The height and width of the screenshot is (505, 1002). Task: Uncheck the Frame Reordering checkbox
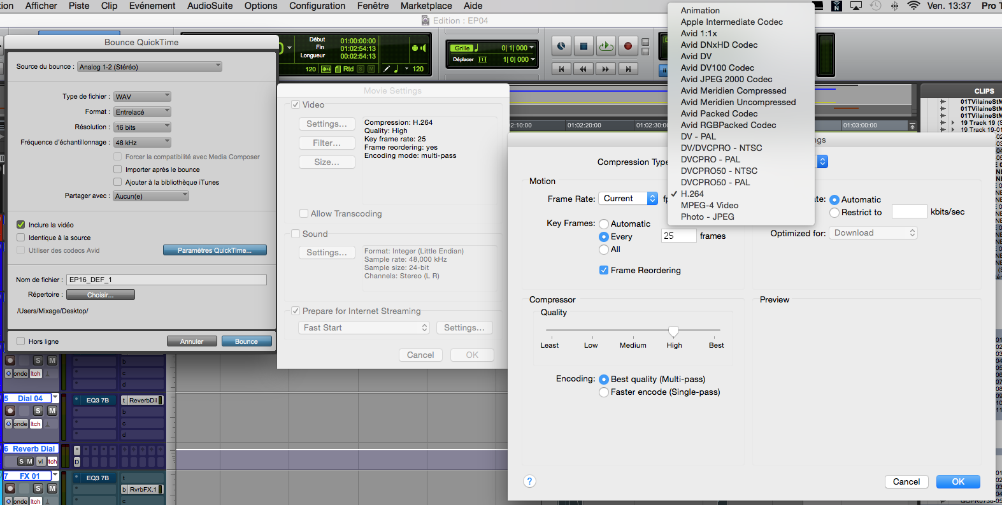tap(603, 270)
